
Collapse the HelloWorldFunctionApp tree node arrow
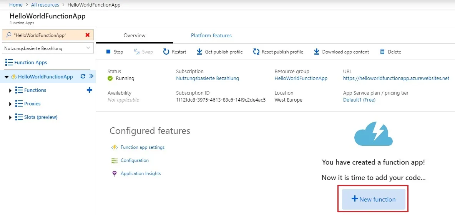pyautogui.click(x=7, y=77)
